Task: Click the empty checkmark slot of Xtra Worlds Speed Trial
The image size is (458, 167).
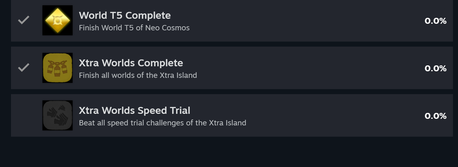Action: [x=24, y=115]
